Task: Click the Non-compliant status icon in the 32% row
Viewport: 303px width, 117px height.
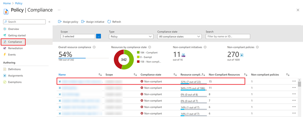Action: tap(142, 81)
